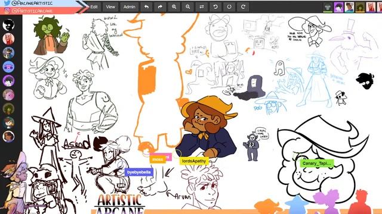382x214 pixels.
Task: Click the black-and-white silhouette sidebar avatar
Action: pyautogui.click(x=8, y=25)
